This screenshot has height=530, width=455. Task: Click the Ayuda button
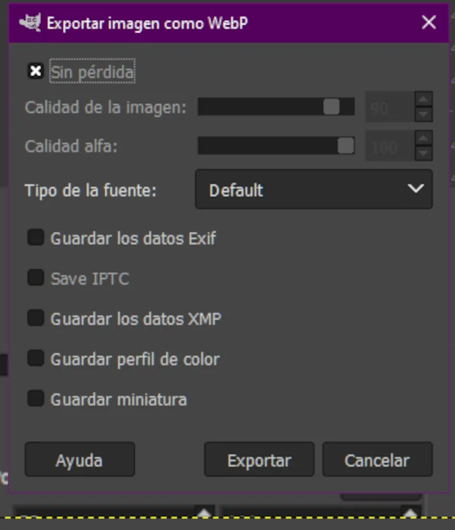79,460
